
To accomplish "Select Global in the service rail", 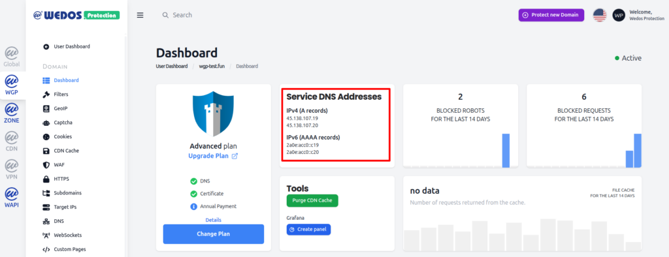I will [x=12, y=57].
